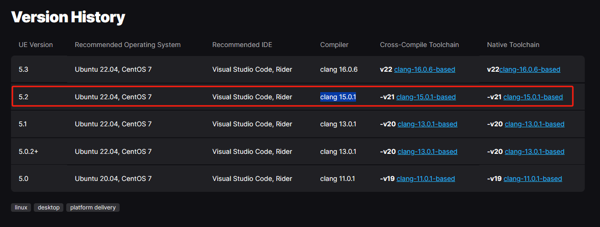Open UE 5.3 cross-compile clang-16.0.6-based link
The width and height of the screenshot is (600, 227).
click(425, 69)
